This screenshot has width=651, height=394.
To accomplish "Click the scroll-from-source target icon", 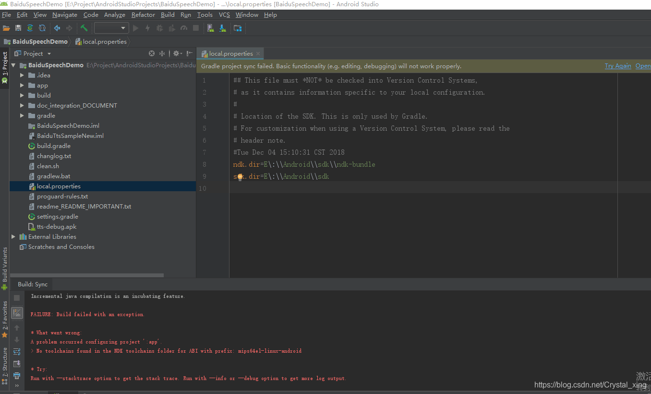I will pos(152,53).
